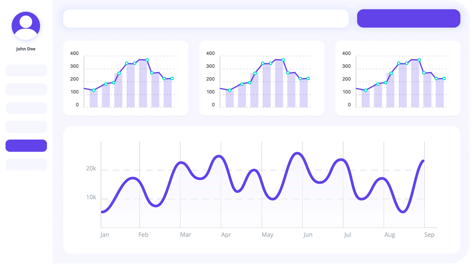Select the last sidebar item below the purple one

(26, 164)
